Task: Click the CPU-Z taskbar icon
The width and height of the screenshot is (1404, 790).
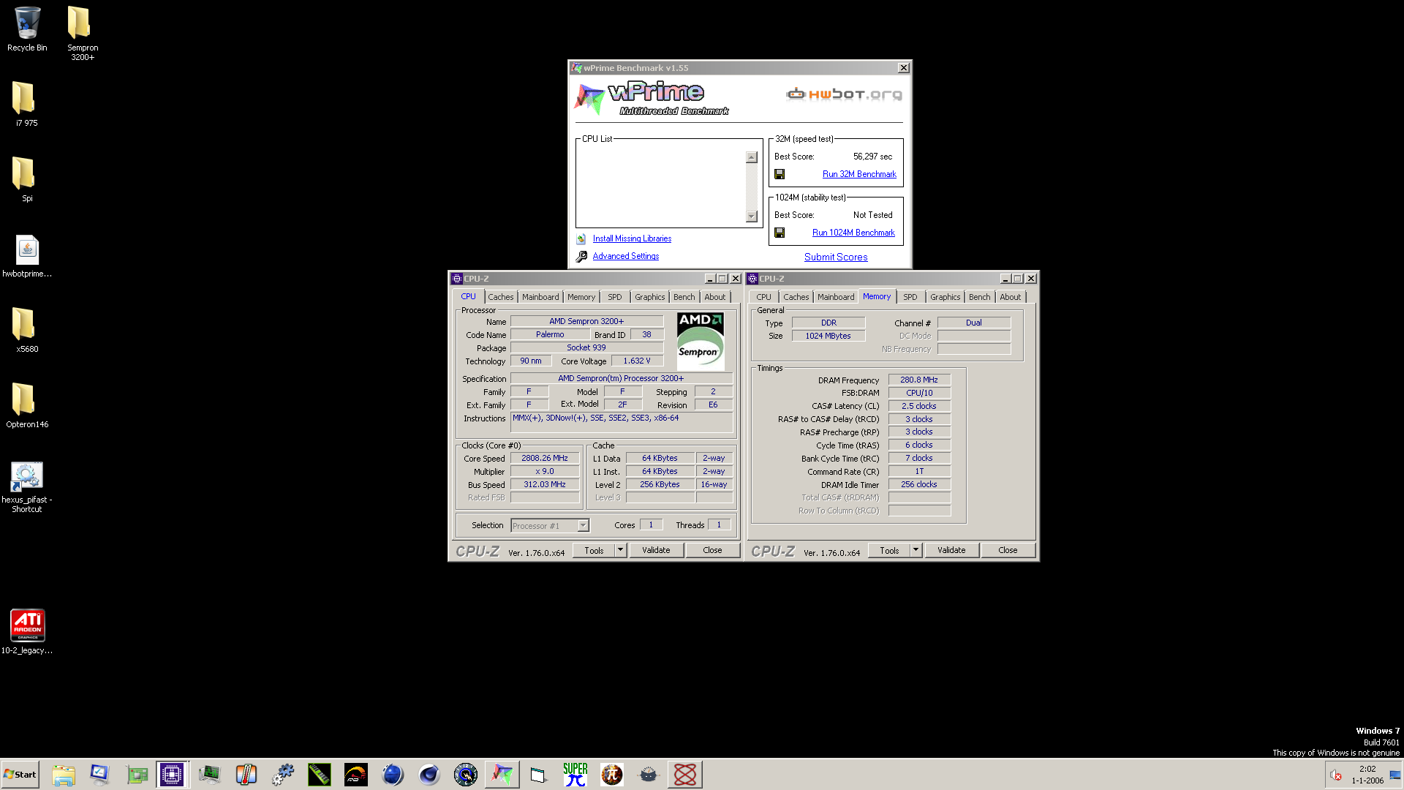Action: (x=173, y=775)
